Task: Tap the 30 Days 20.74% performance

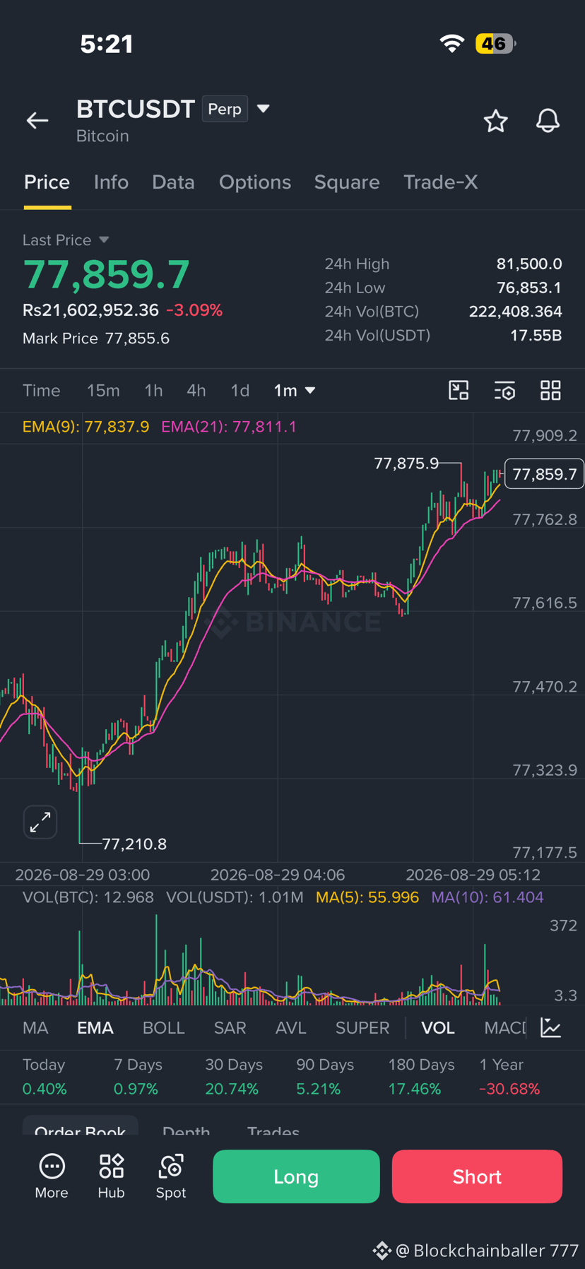Action: 233,1078
